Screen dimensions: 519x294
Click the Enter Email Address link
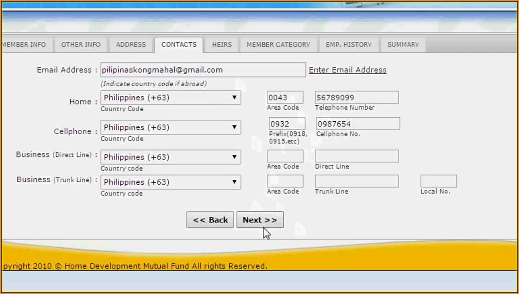pyautogui.click(x=347, y=70)
